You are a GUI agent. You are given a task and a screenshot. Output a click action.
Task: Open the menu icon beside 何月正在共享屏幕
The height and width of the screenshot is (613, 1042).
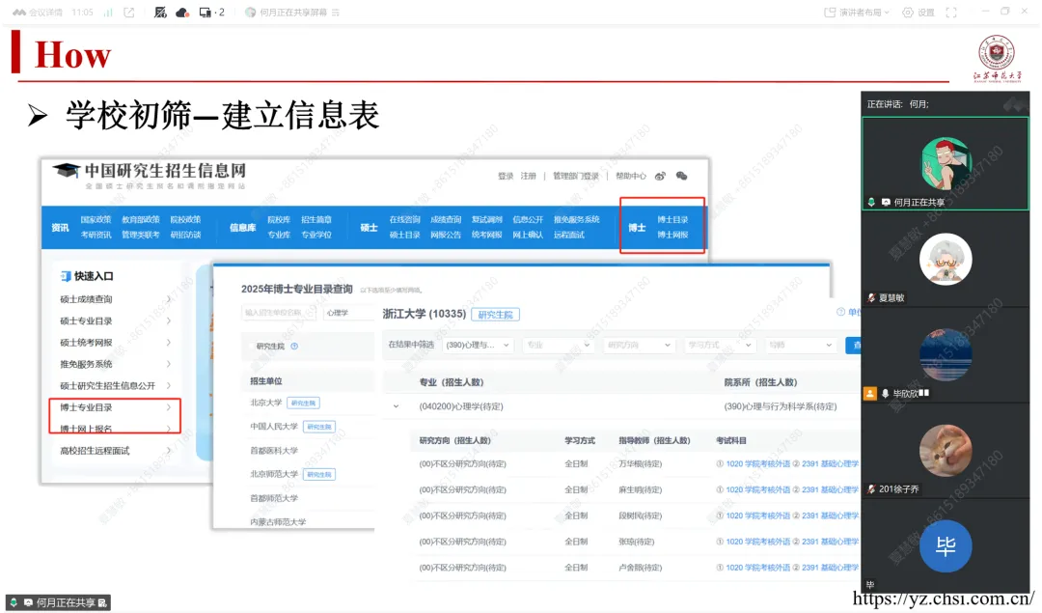point(336,12)
